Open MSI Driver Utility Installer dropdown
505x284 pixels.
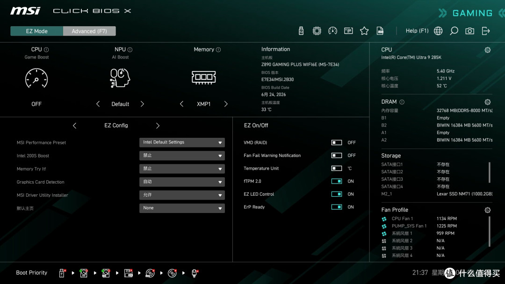click(182, 195)
